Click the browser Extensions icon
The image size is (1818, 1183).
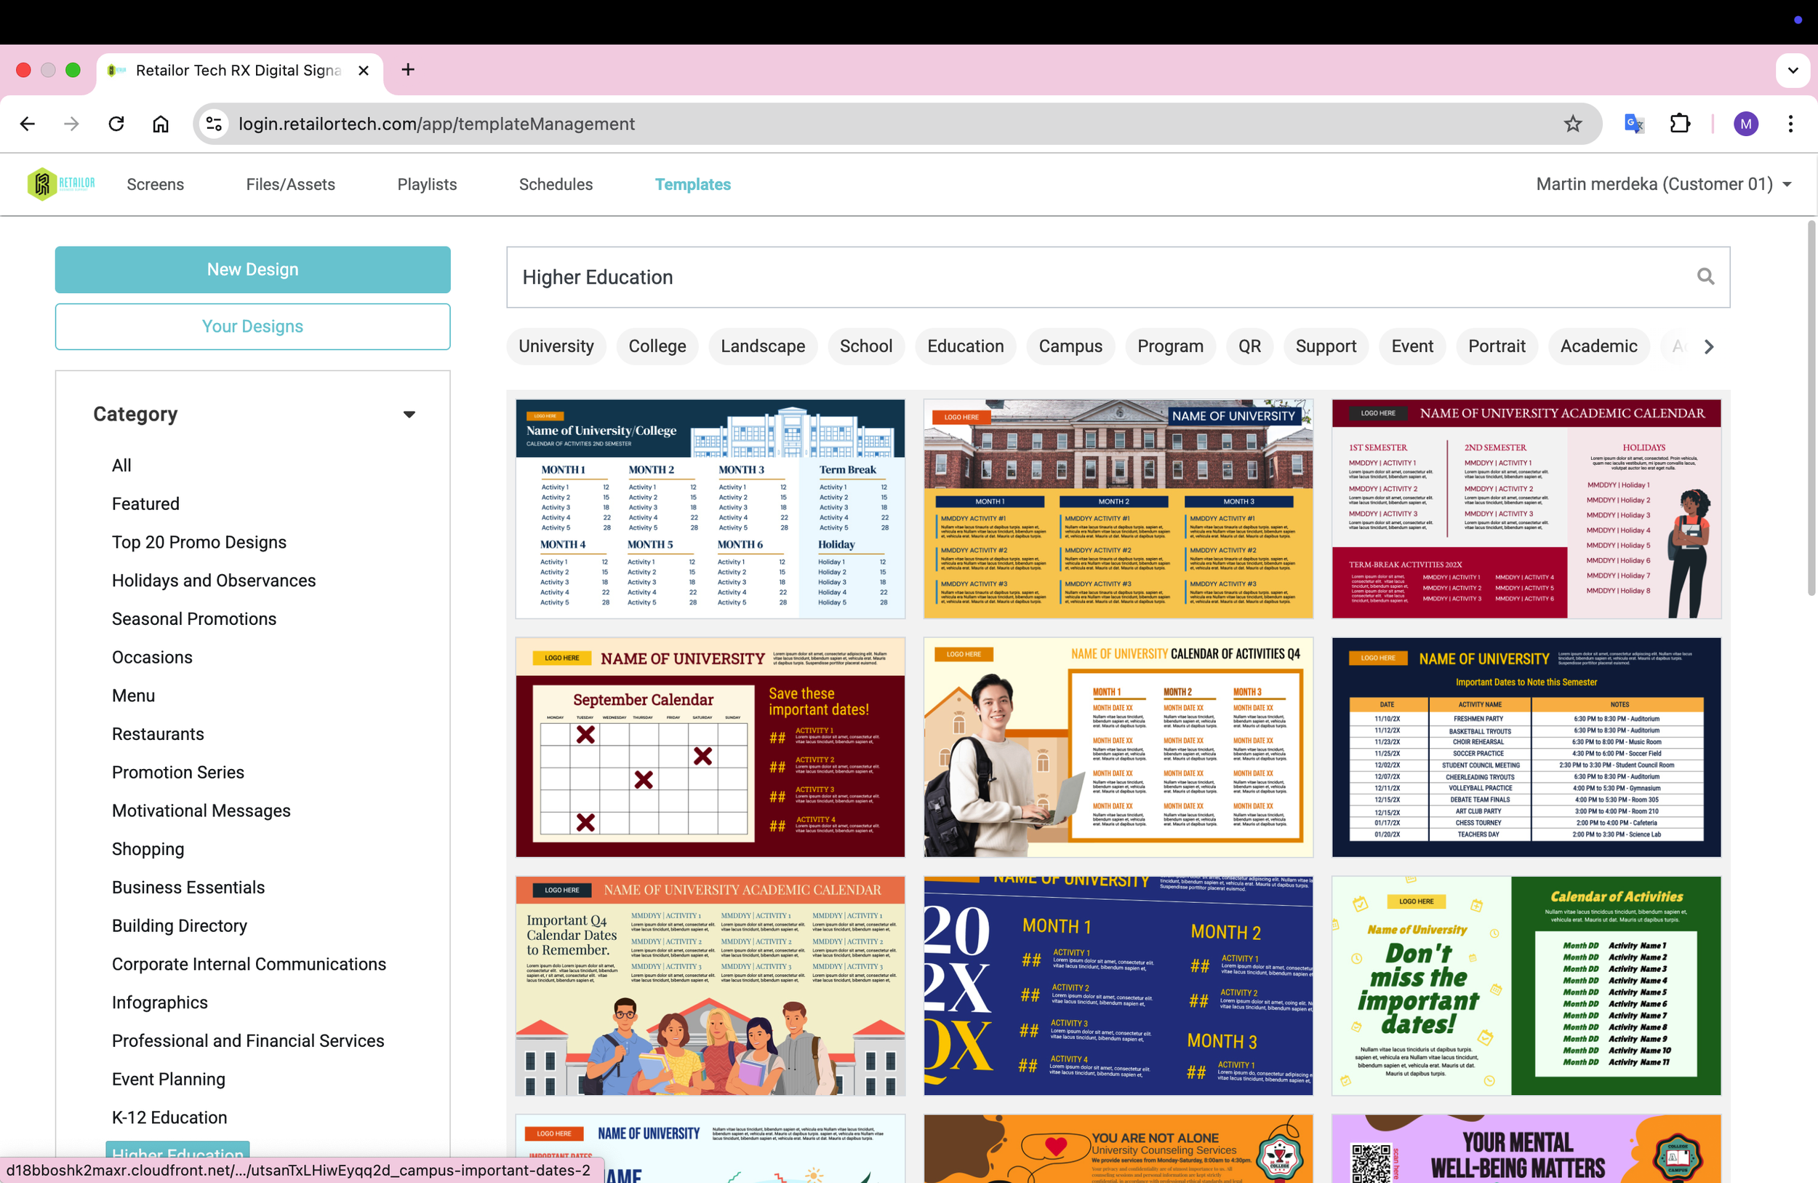point(1681,123)
